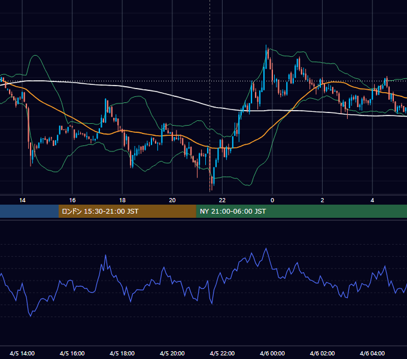Click the 4/5 18:00 date label
This screenshot has width=407, height=359.
tap(122, 353)
